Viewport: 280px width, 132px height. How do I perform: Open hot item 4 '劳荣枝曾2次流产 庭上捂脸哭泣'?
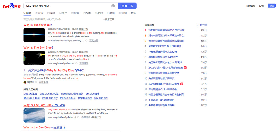pyautogui.click(x=165, y=46)
